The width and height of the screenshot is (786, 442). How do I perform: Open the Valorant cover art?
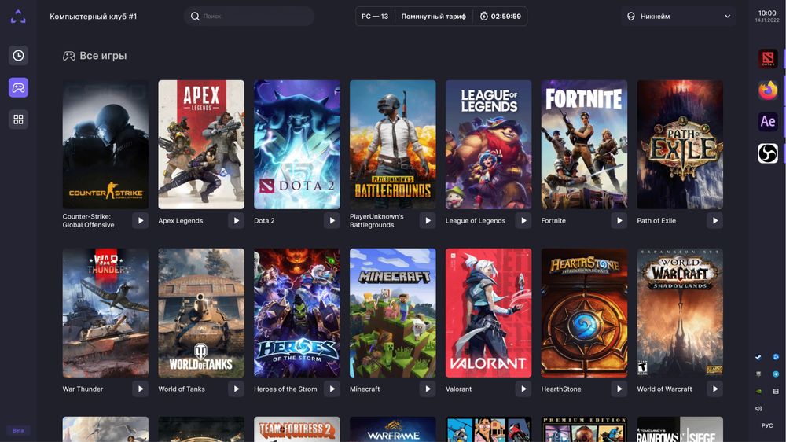[x=488, y=312]
